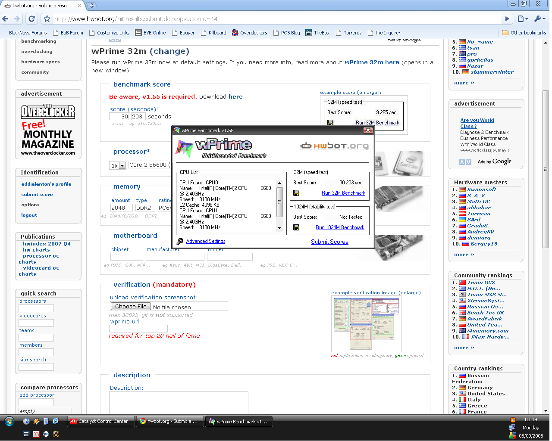The height and width of the screenshot is (441, 552).
Task: Click the save icon under 1024M stability test
Action: pyautogui.click(x=296, y=227)
